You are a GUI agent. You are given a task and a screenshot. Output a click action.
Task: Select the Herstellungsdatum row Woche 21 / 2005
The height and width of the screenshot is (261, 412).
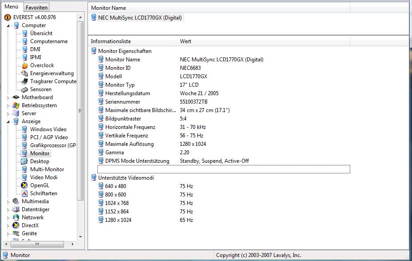(224, 93)
